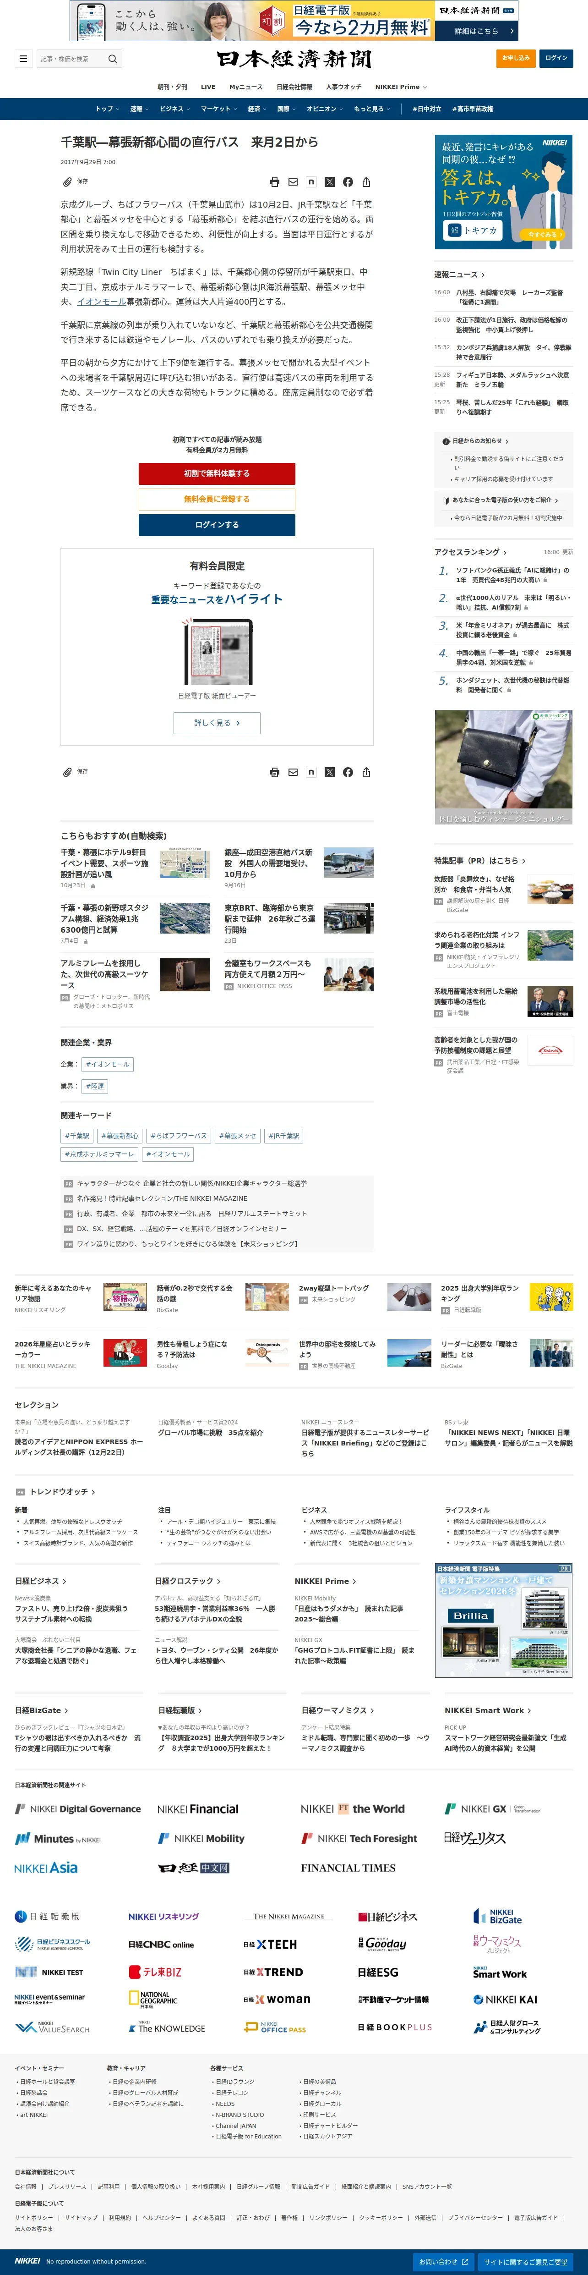Go home via the 日本経済新聞 masthead logo
This screenshot has height=2275, width=588.
point(294,59)
